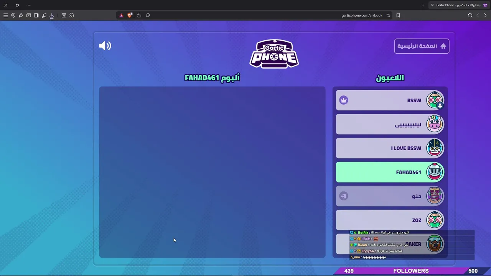Open the music playlist icon
491x276 pixels.
click(x=44, y=15)
